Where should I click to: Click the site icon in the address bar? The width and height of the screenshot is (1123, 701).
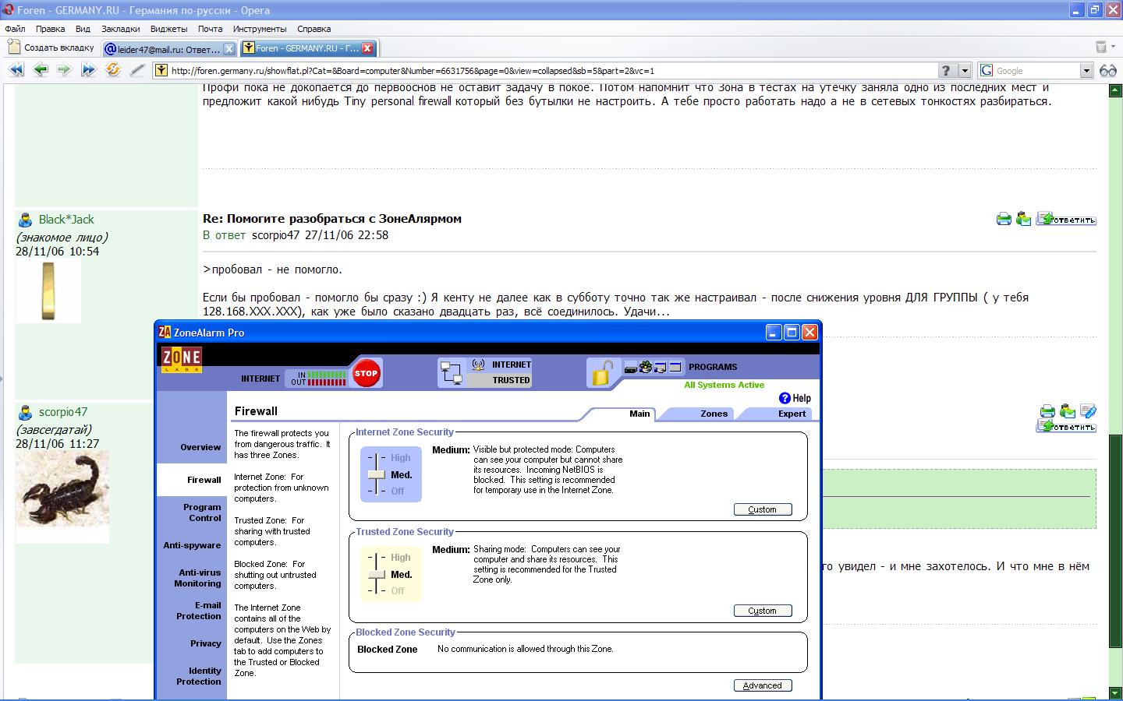tap(161, 71)
